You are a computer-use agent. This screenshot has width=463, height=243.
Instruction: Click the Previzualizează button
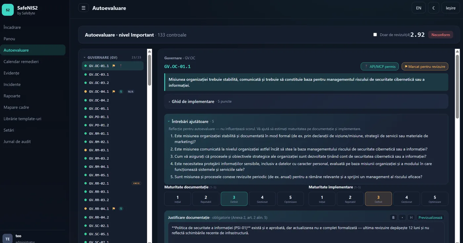point(430,217)
